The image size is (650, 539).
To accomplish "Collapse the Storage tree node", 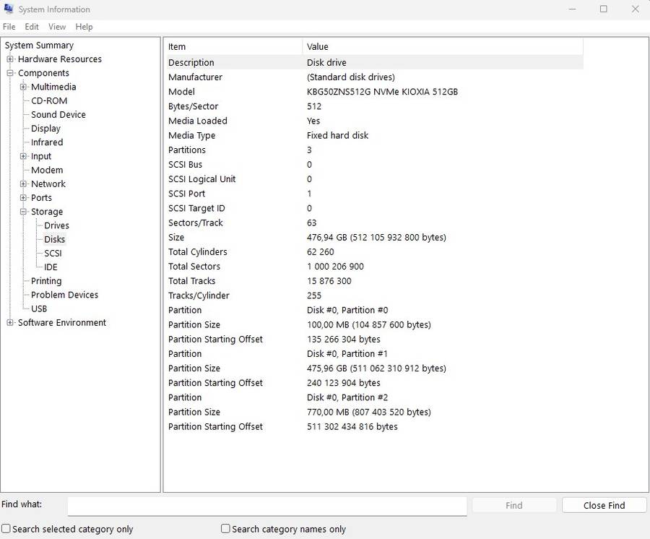I will pyautogui.click(x=23, y=212).
